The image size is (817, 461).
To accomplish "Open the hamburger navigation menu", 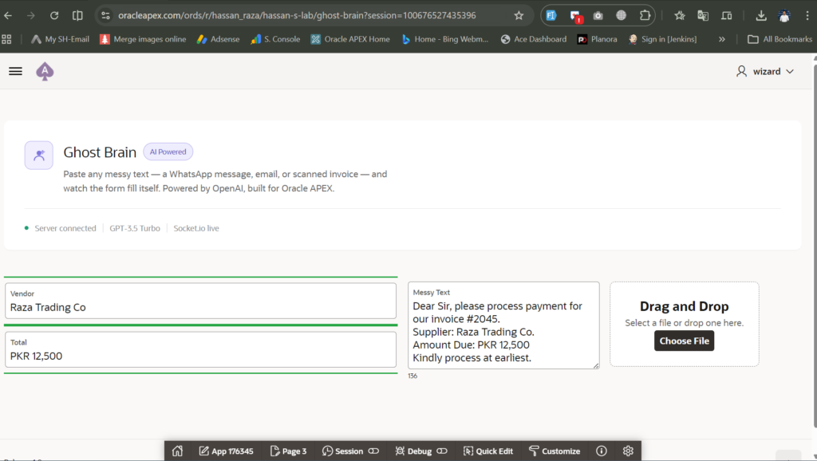I will (x=15, y=71).
